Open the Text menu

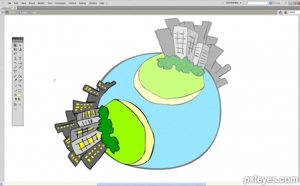49,3
